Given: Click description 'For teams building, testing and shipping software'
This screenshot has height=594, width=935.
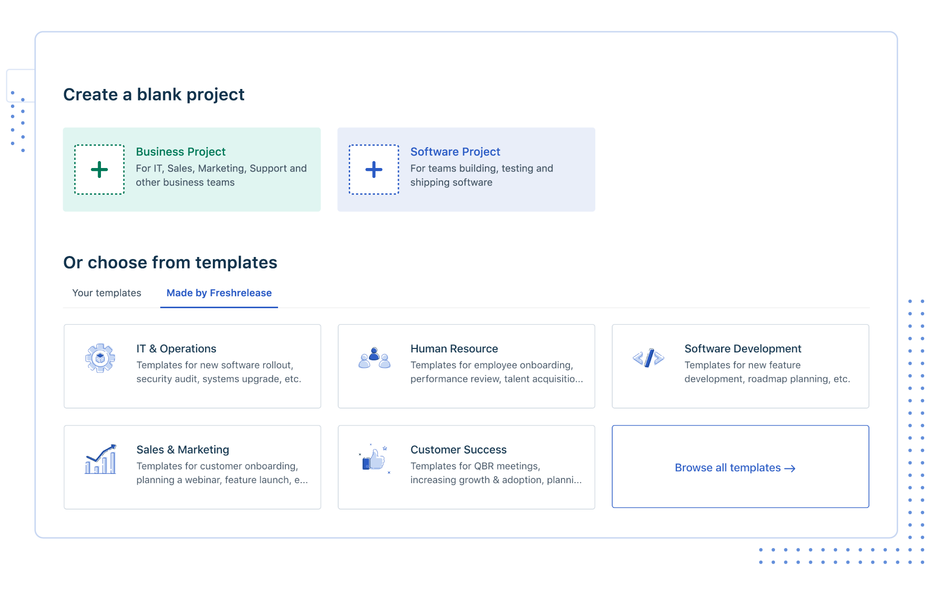Looking at the screenshot, I should [481, 175].
